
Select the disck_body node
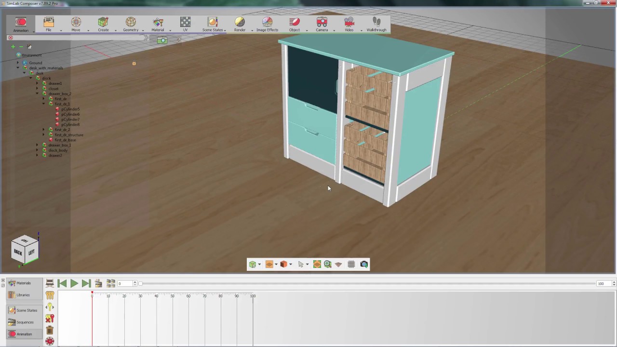[x=58, y=150]
